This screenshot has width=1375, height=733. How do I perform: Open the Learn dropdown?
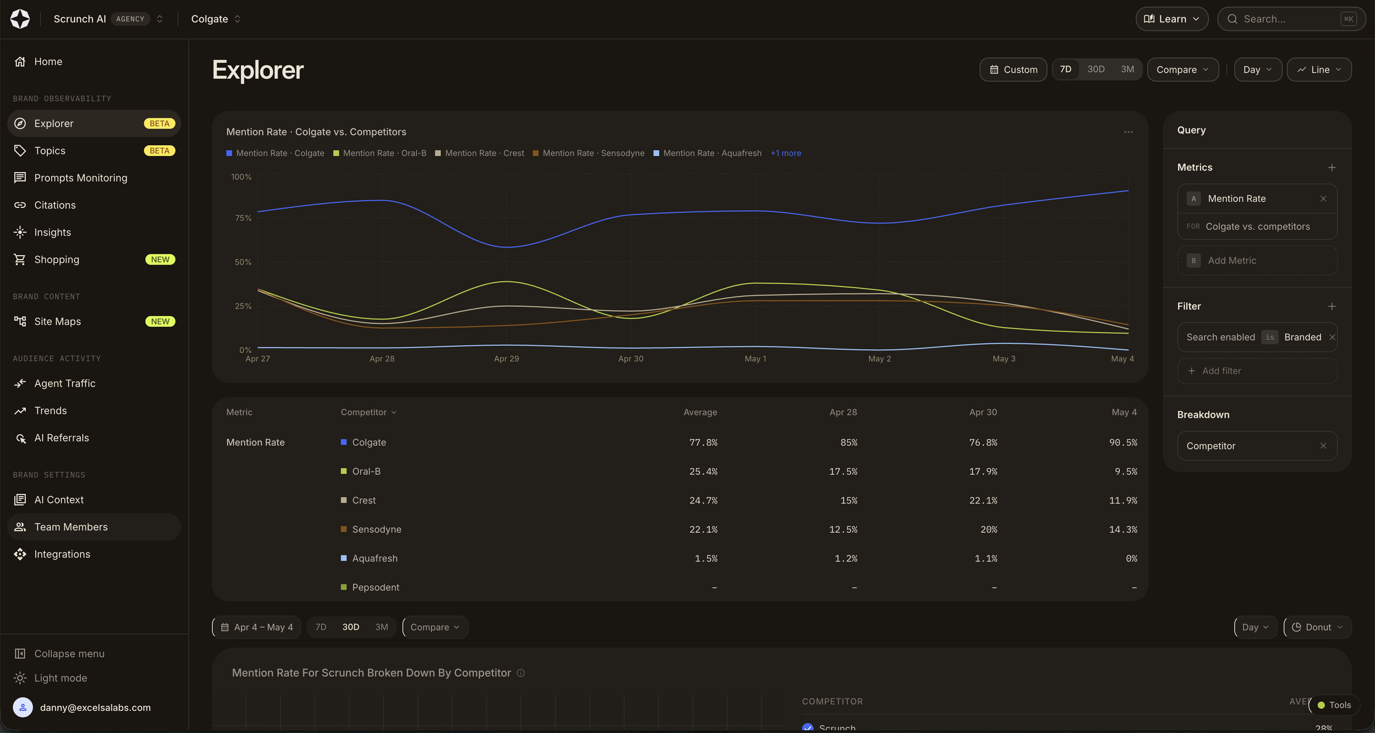pyautogui.click(x=1171, y=19)
